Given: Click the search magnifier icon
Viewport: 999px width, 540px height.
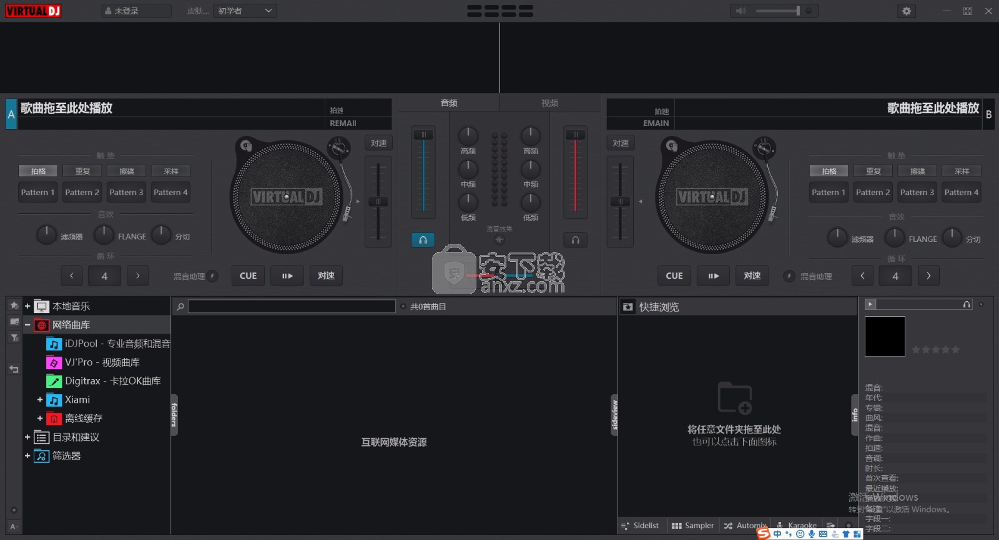Looking at the screenshot, I should [180, 306].
